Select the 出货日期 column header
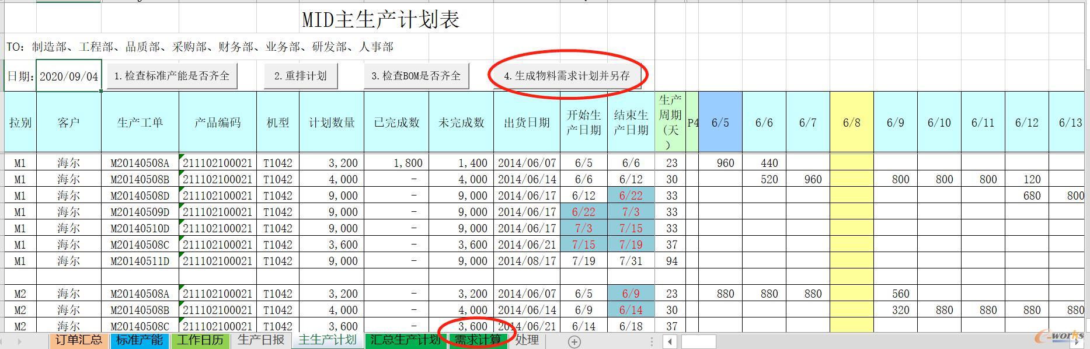Screen dimensions: 1090x349 pos(527,123)
